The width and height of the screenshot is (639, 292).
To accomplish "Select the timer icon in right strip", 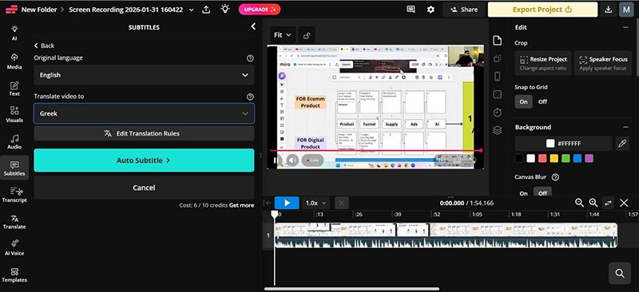I will tap(497, 112).
